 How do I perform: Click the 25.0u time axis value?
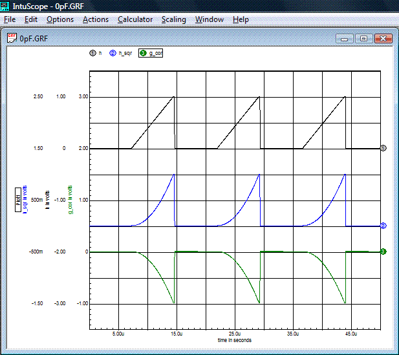click(235, 334)
